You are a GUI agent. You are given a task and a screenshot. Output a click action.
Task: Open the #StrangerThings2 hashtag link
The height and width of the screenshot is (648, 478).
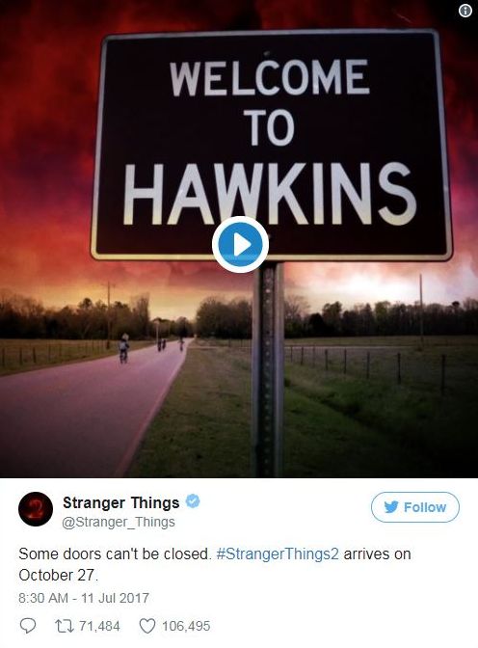click(x=278, y=553)
